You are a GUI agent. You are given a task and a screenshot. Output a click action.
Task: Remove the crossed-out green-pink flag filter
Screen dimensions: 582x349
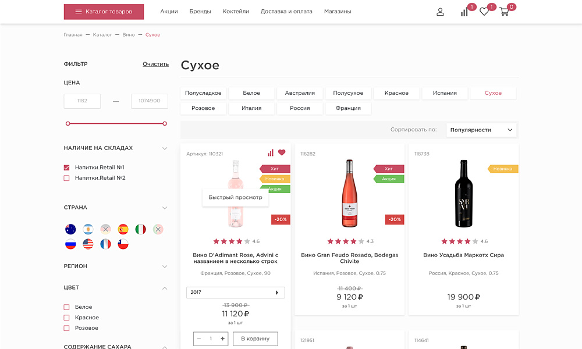point(158,229)
